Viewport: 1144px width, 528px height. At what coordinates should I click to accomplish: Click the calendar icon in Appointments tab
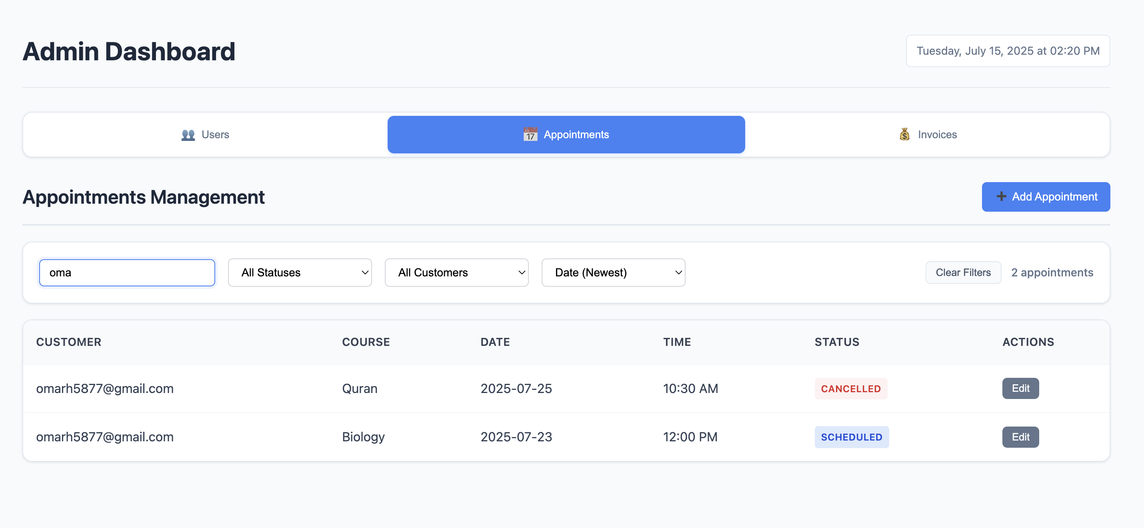[x=530, y=134]
